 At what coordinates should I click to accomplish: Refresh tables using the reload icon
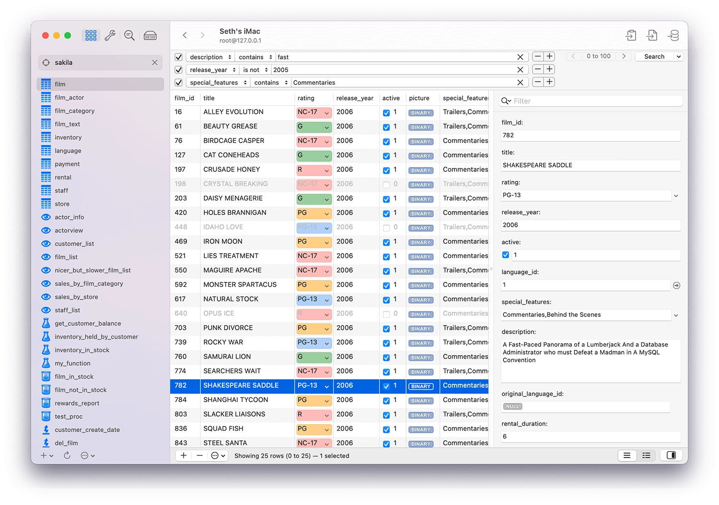click(x=67, y=455)
